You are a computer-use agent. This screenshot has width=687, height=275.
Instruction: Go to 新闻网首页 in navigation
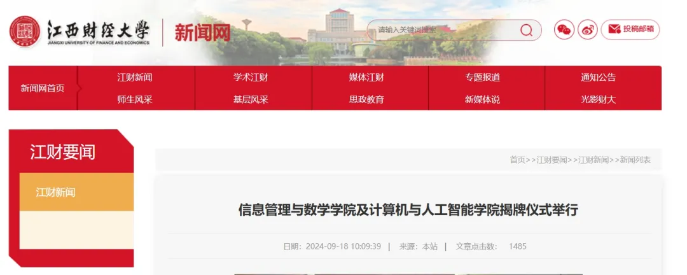(x=43, y=88)
